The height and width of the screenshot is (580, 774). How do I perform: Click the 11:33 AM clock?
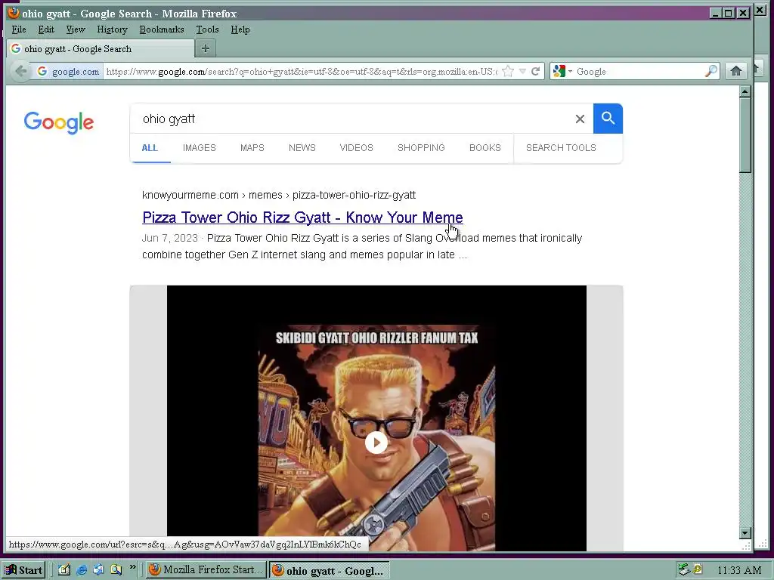tap(739, 571)
